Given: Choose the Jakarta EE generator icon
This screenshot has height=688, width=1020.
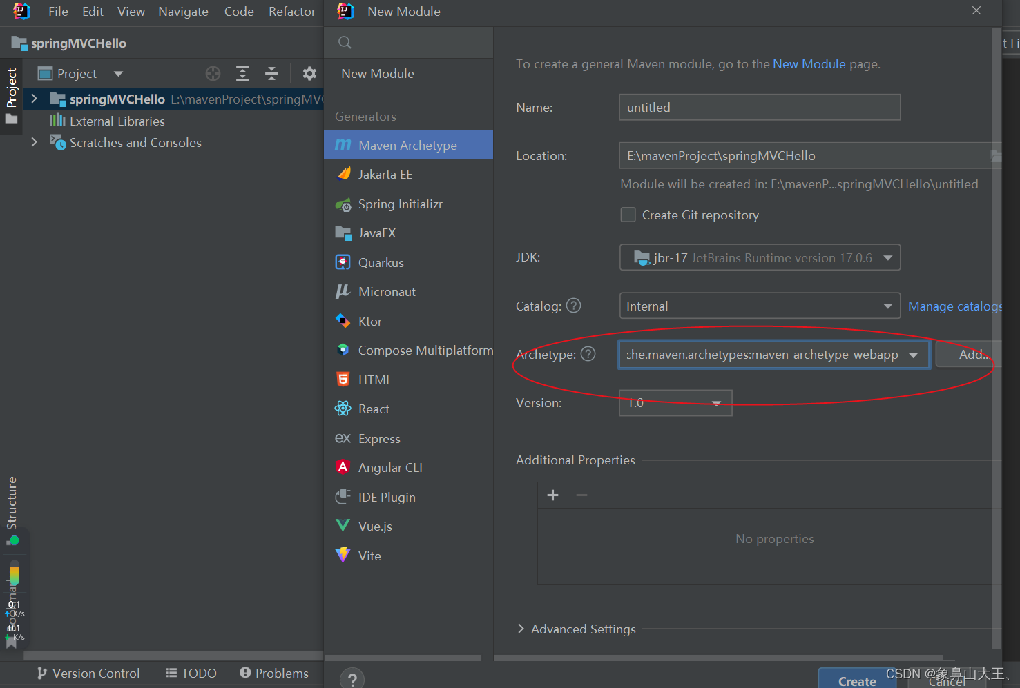Looking at the screenshot, I should point(343,174).
